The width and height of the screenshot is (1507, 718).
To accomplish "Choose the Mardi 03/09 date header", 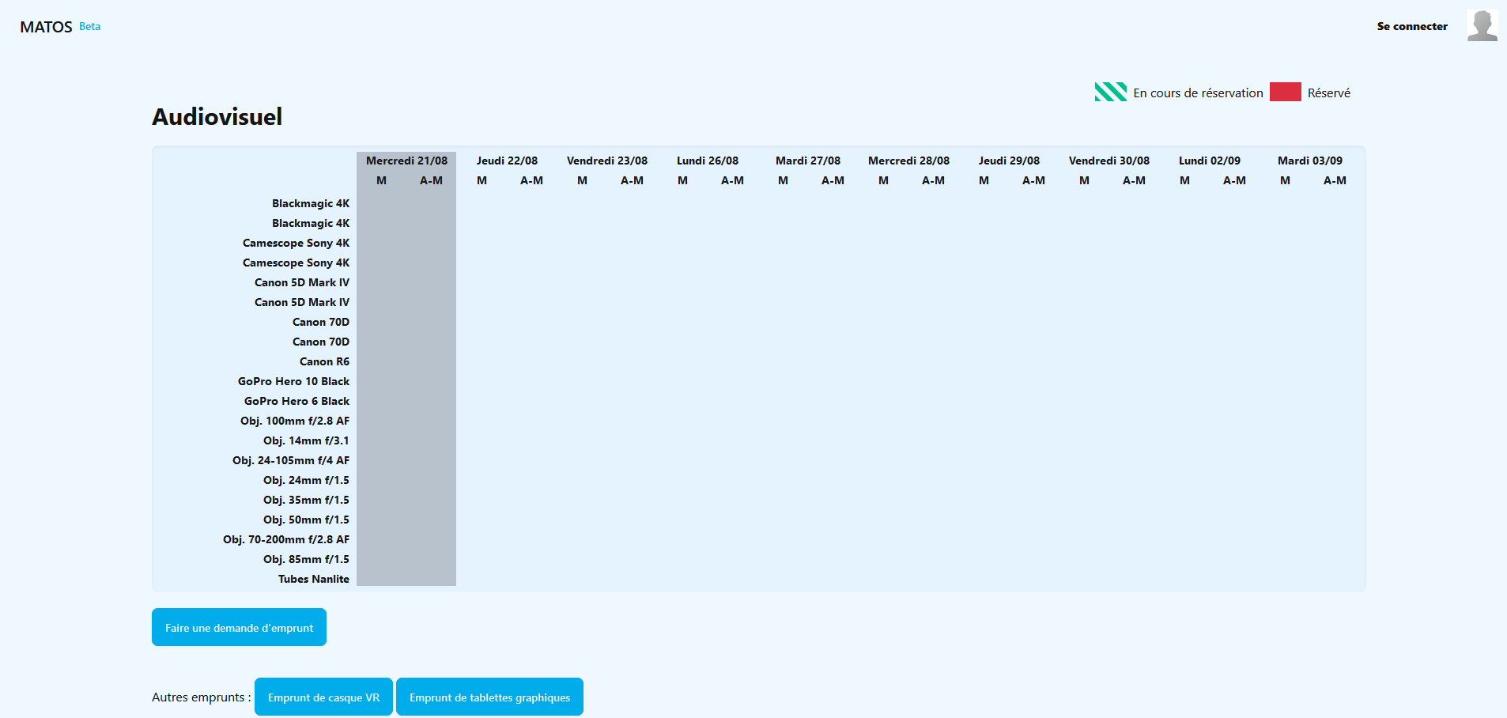I will click(1309, 161).
